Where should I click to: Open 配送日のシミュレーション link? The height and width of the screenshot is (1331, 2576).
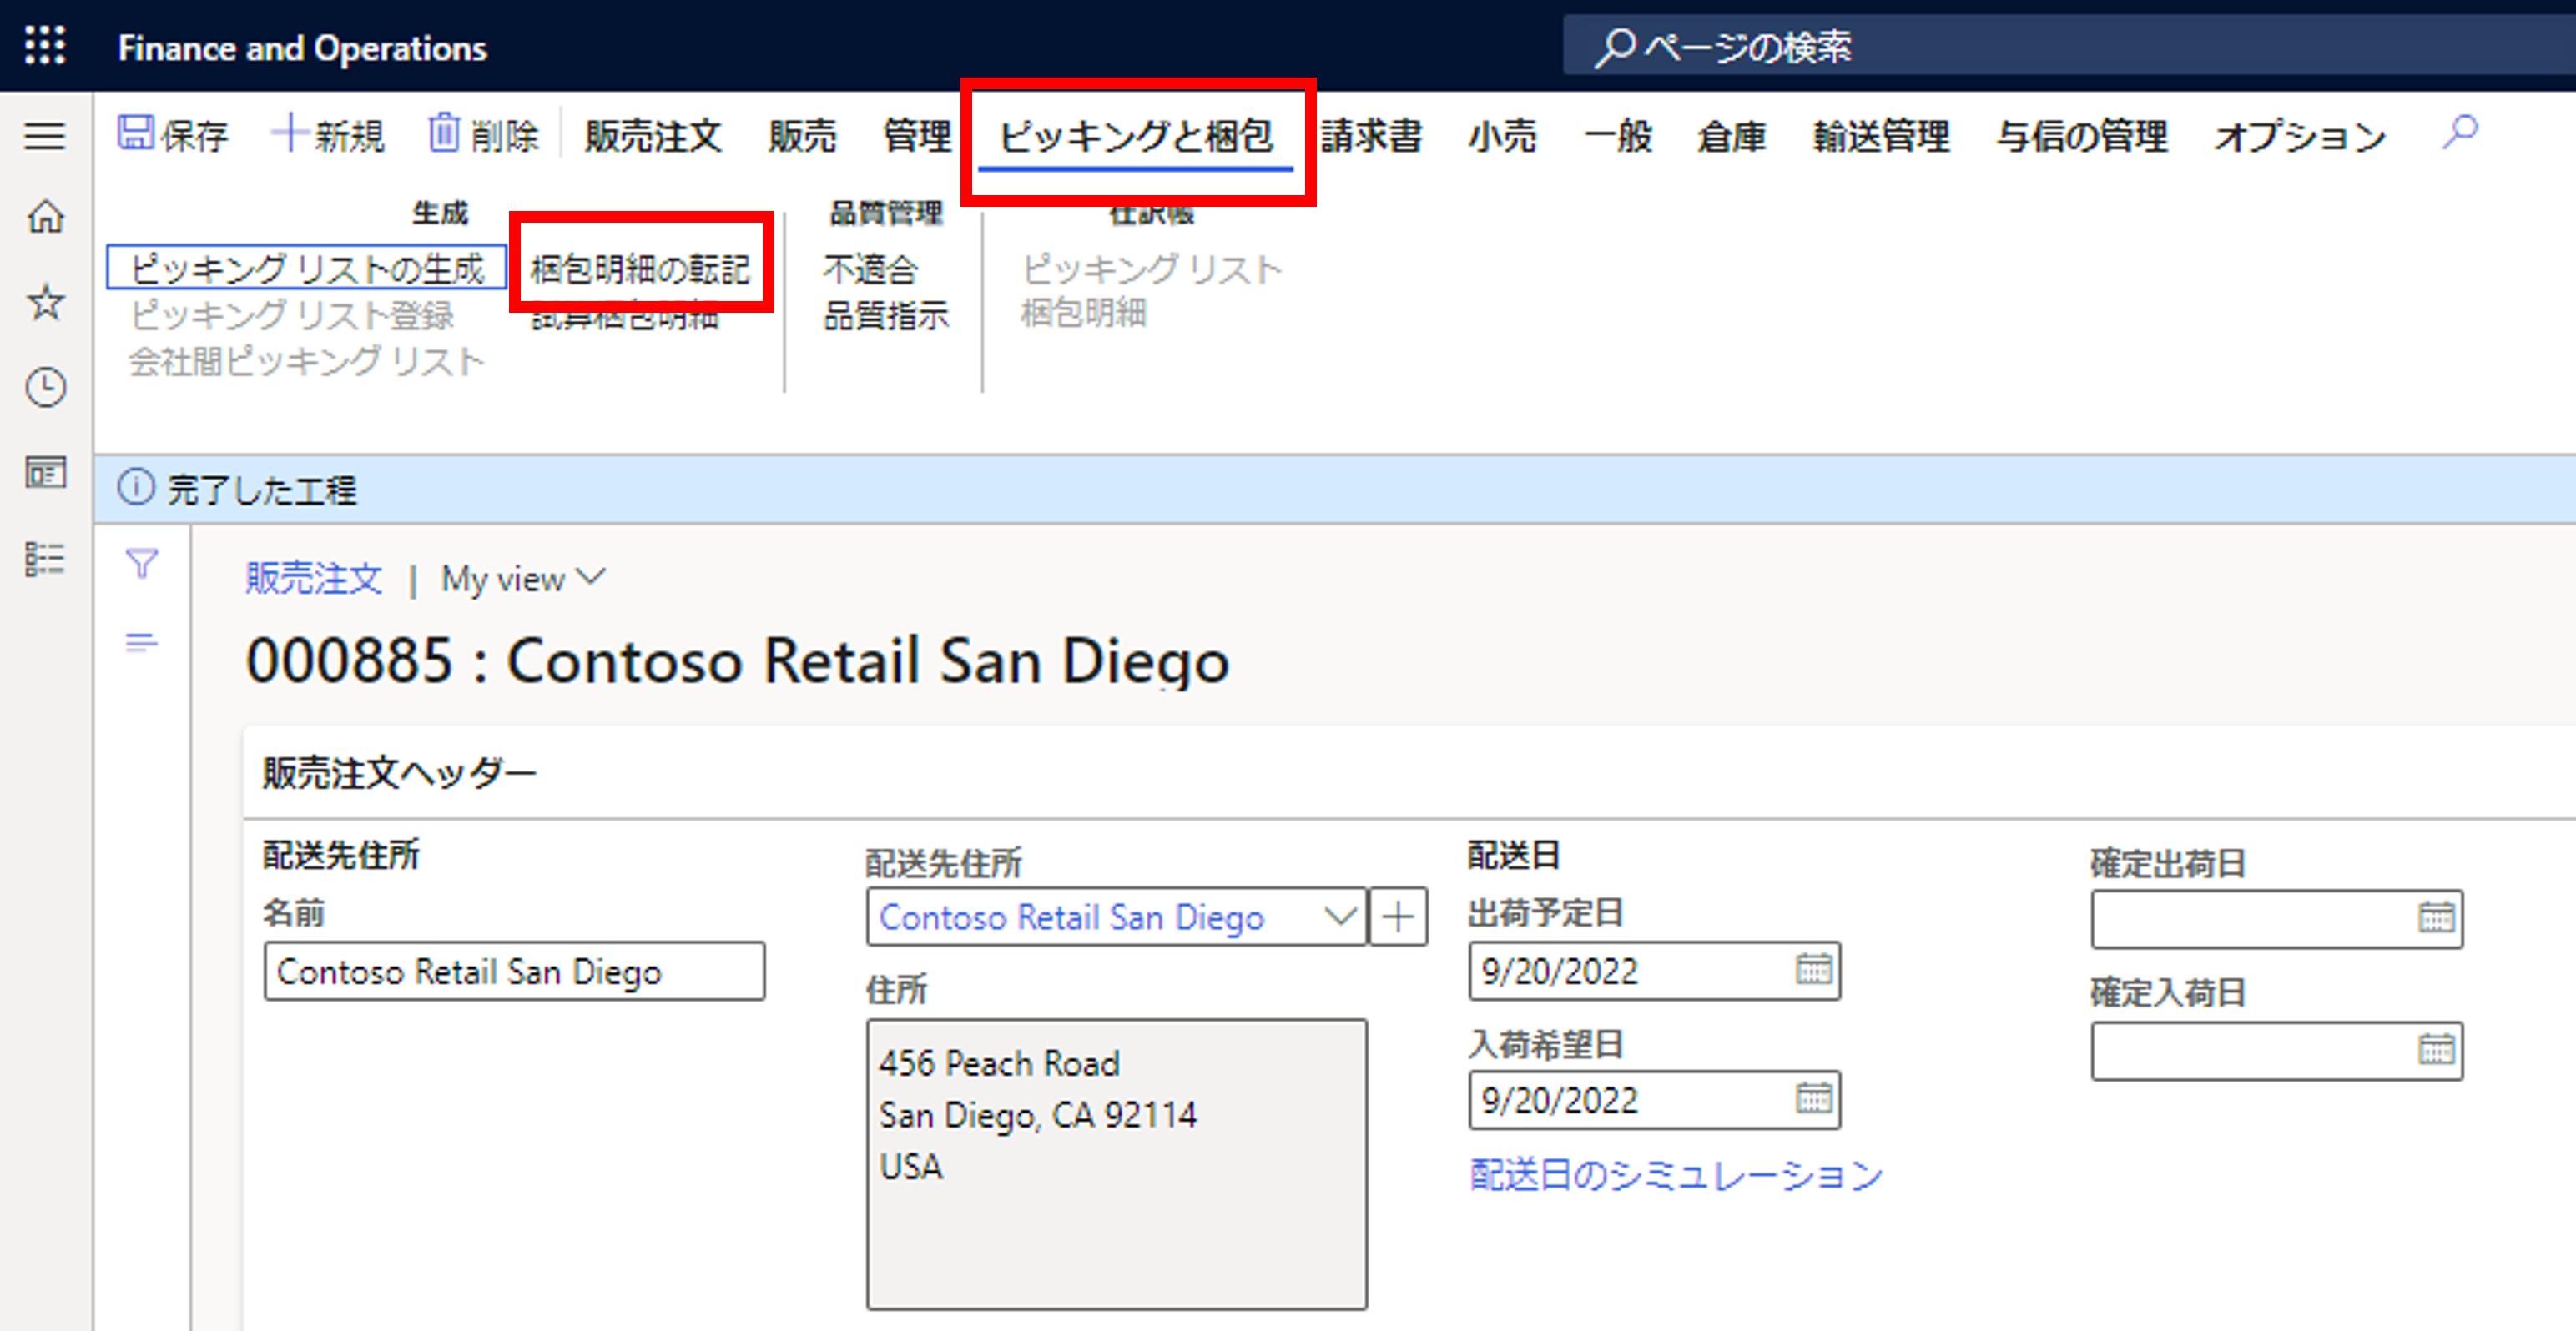tap(1676, 1174)
